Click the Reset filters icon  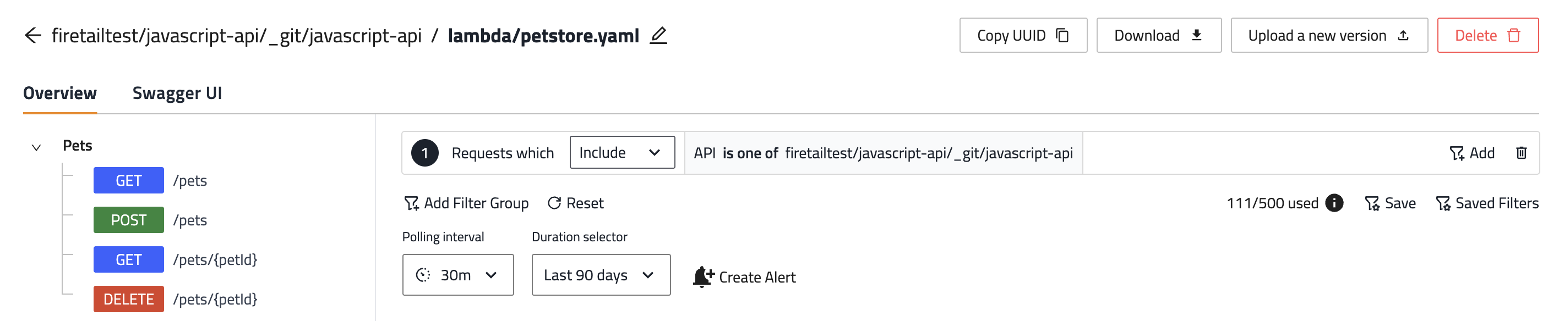pyautogui.click(x=554, y=203)
